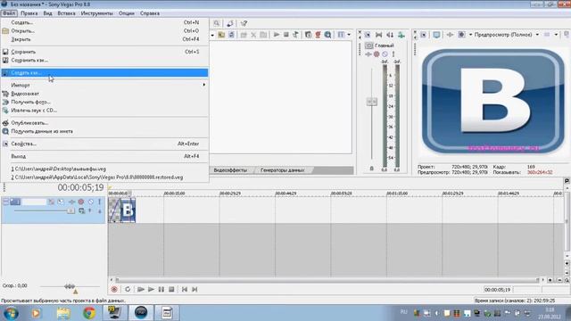This screenshot has width=571, height=321.
Task: Open the 'Инструменты' menu
Action: [x=97, y=13]
